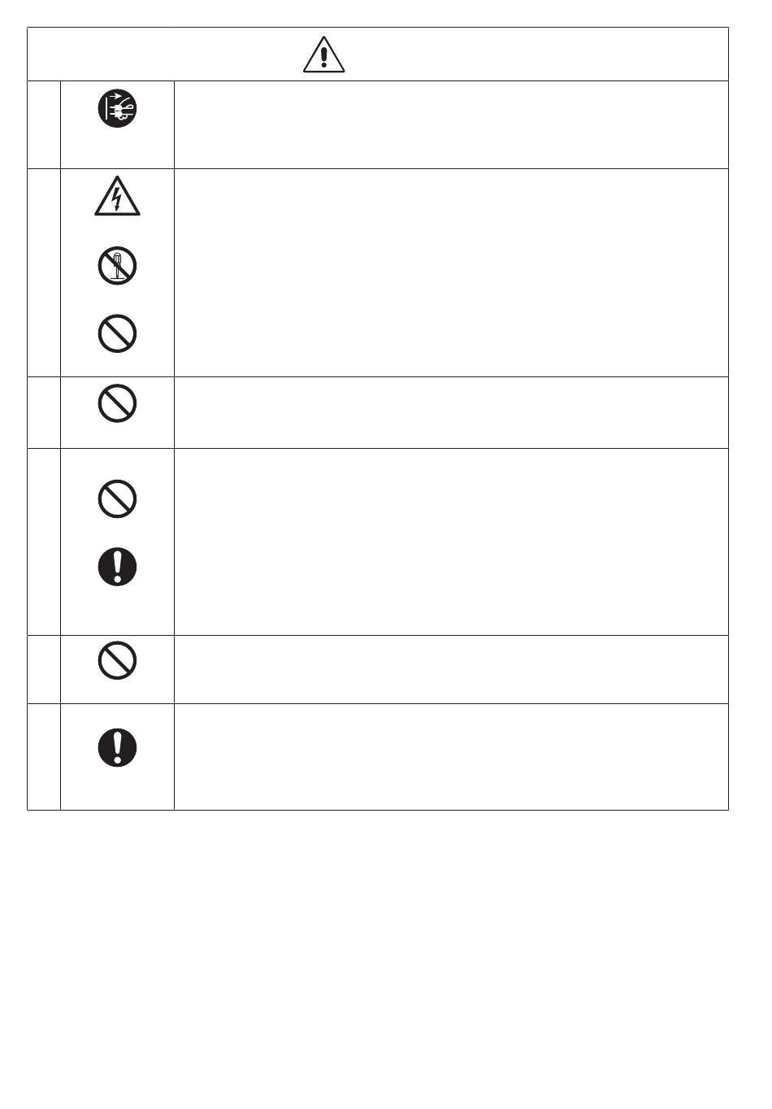772x1109 pixels.
Task: Select the electric shock hazard triangle
Action: tap(118, 197)
